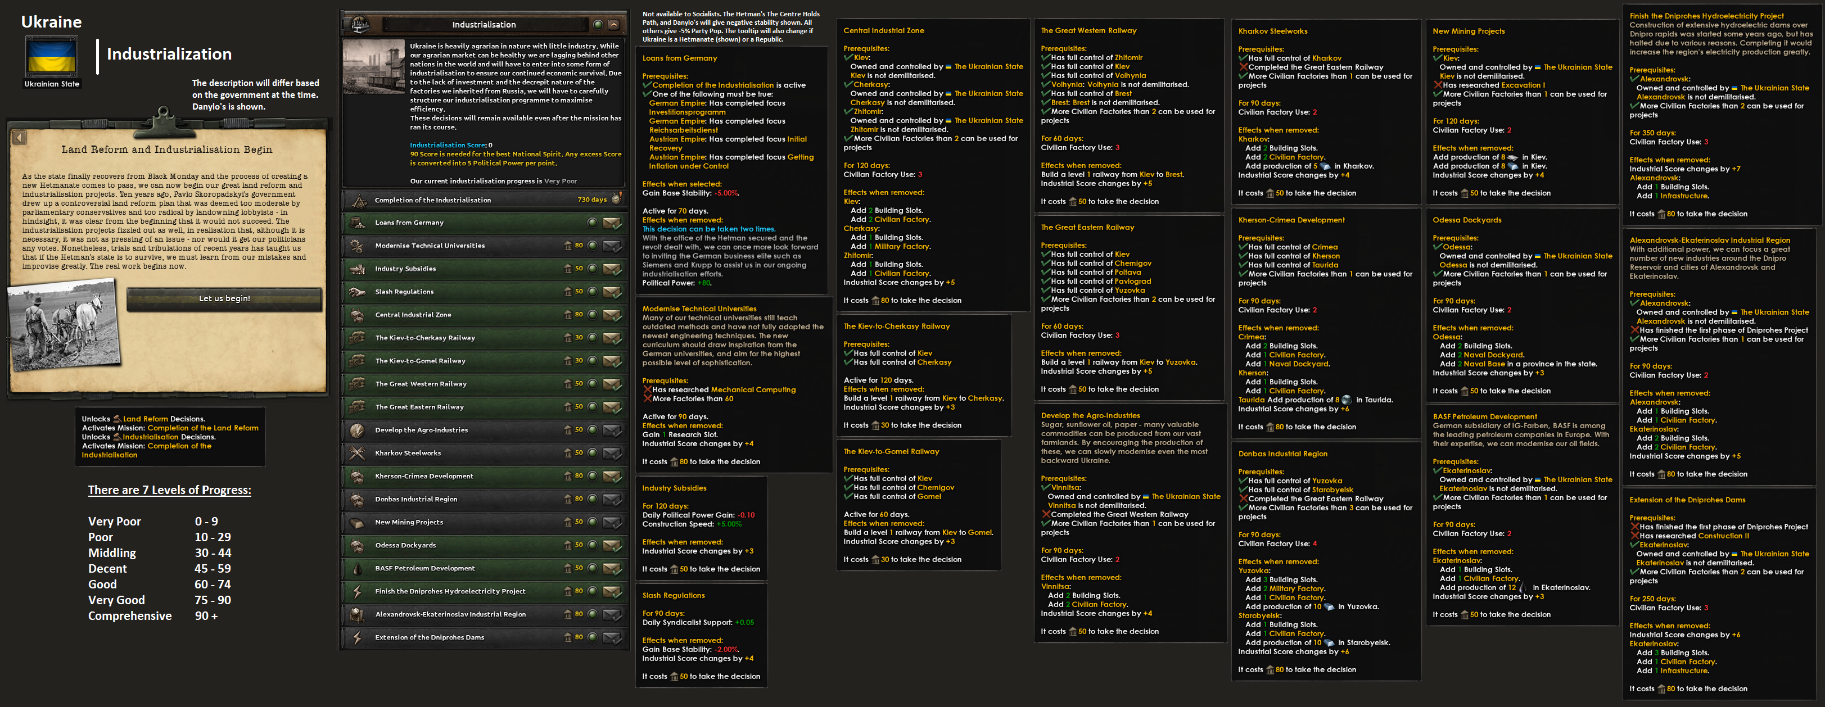Take Kharkov Steelworks decision via envelope icon
1825x707 pixels.
(x=612, y=454)
